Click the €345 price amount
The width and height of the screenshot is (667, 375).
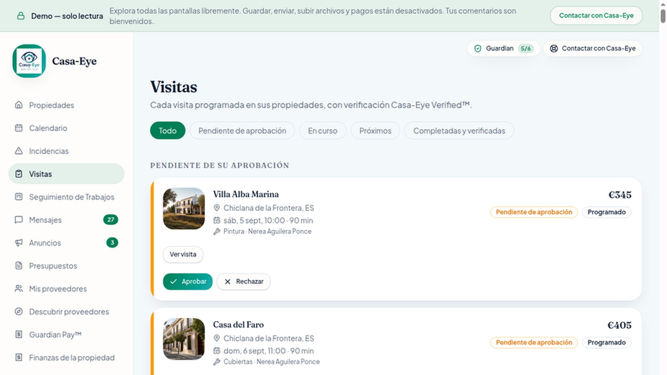click(x=620, y=195)
